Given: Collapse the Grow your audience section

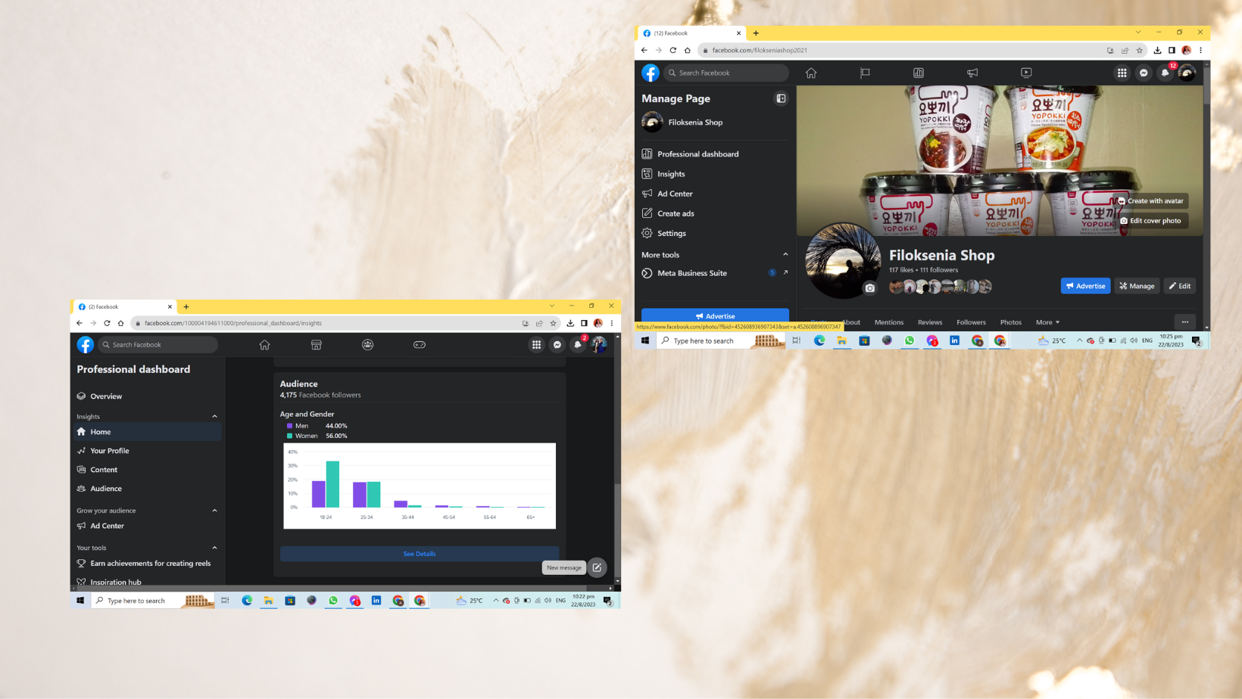Looking at the screenshot, I should coord(214,511).
